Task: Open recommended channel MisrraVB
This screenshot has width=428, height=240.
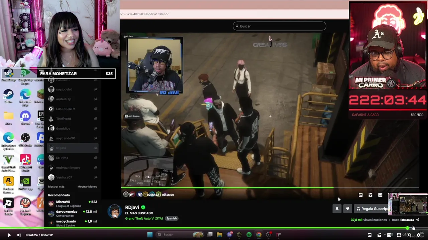Action: tap(73, 203)
